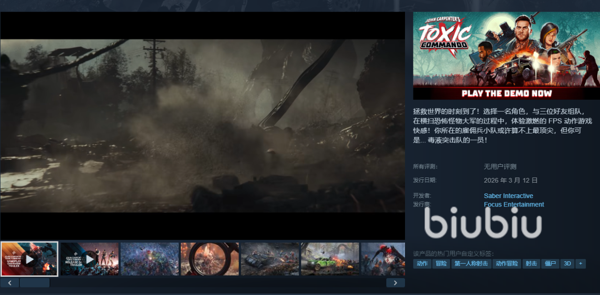Open the 冒险 tag

tap(441, 264)
